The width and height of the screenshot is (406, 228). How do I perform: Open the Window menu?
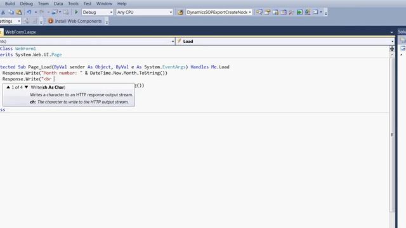pyautogui.click(x=104, y=4)
